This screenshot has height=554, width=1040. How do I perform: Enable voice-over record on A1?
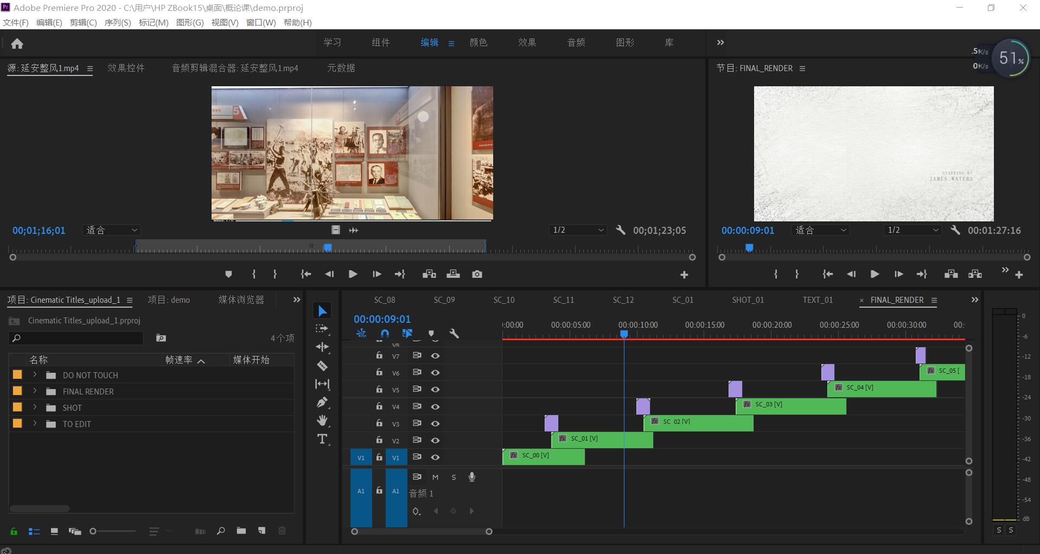coord(472,477)
